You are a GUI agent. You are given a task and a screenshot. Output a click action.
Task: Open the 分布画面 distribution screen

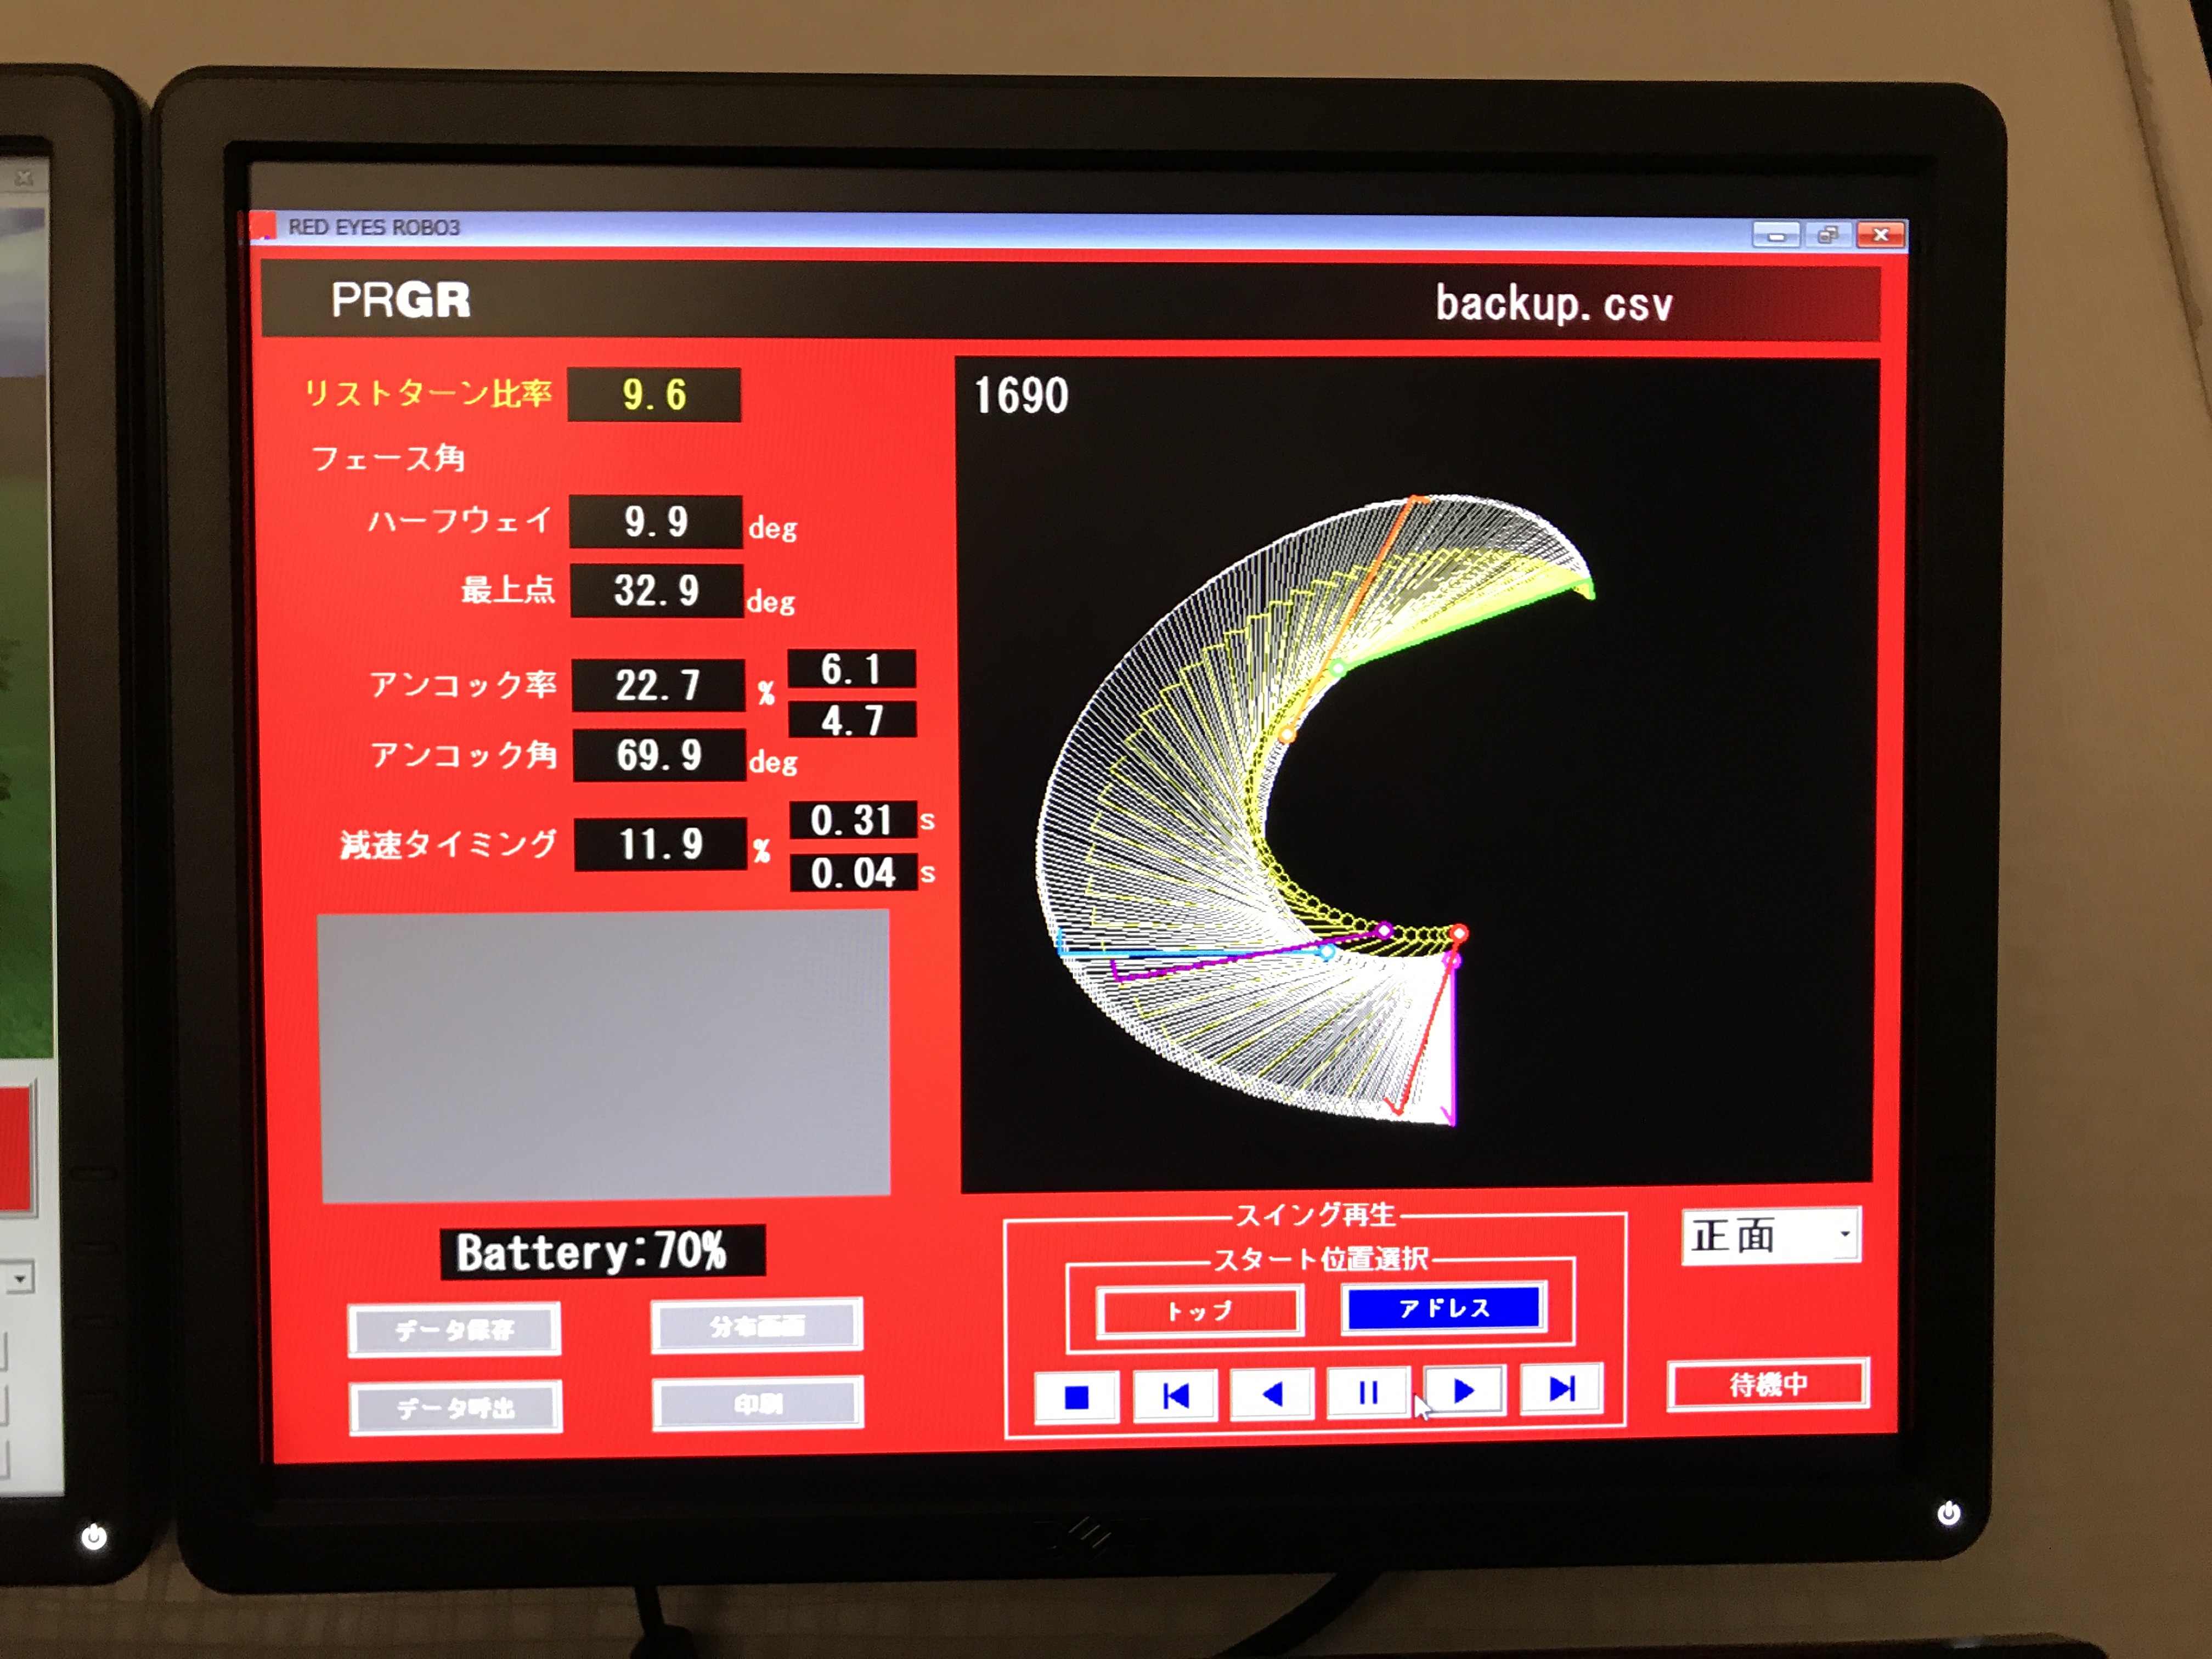[x=757, y=1326]
